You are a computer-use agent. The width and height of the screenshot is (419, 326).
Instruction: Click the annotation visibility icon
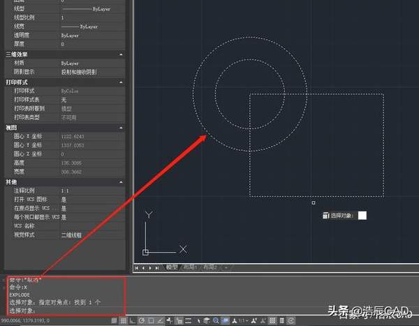(253, 320)
